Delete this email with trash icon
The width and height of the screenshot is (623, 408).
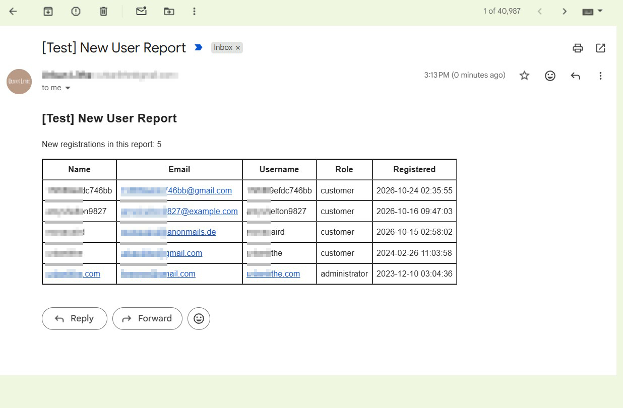tap(103, 11)
